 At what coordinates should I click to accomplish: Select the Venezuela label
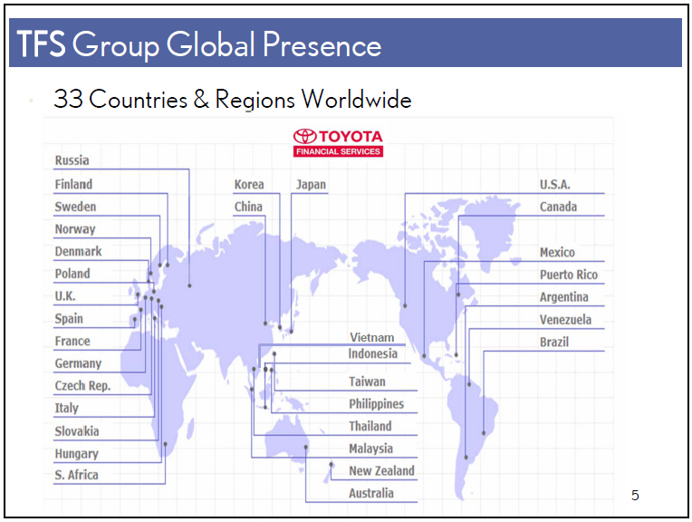[x=565, y=319]
